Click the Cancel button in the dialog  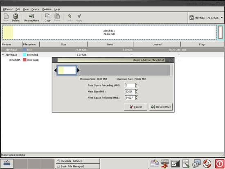[135, 107]
